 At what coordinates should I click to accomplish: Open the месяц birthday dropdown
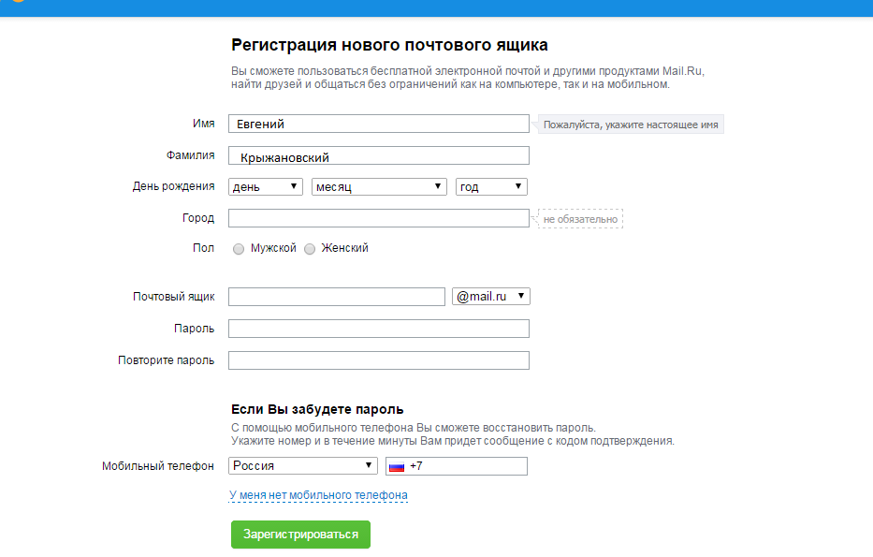click(379, 186)
